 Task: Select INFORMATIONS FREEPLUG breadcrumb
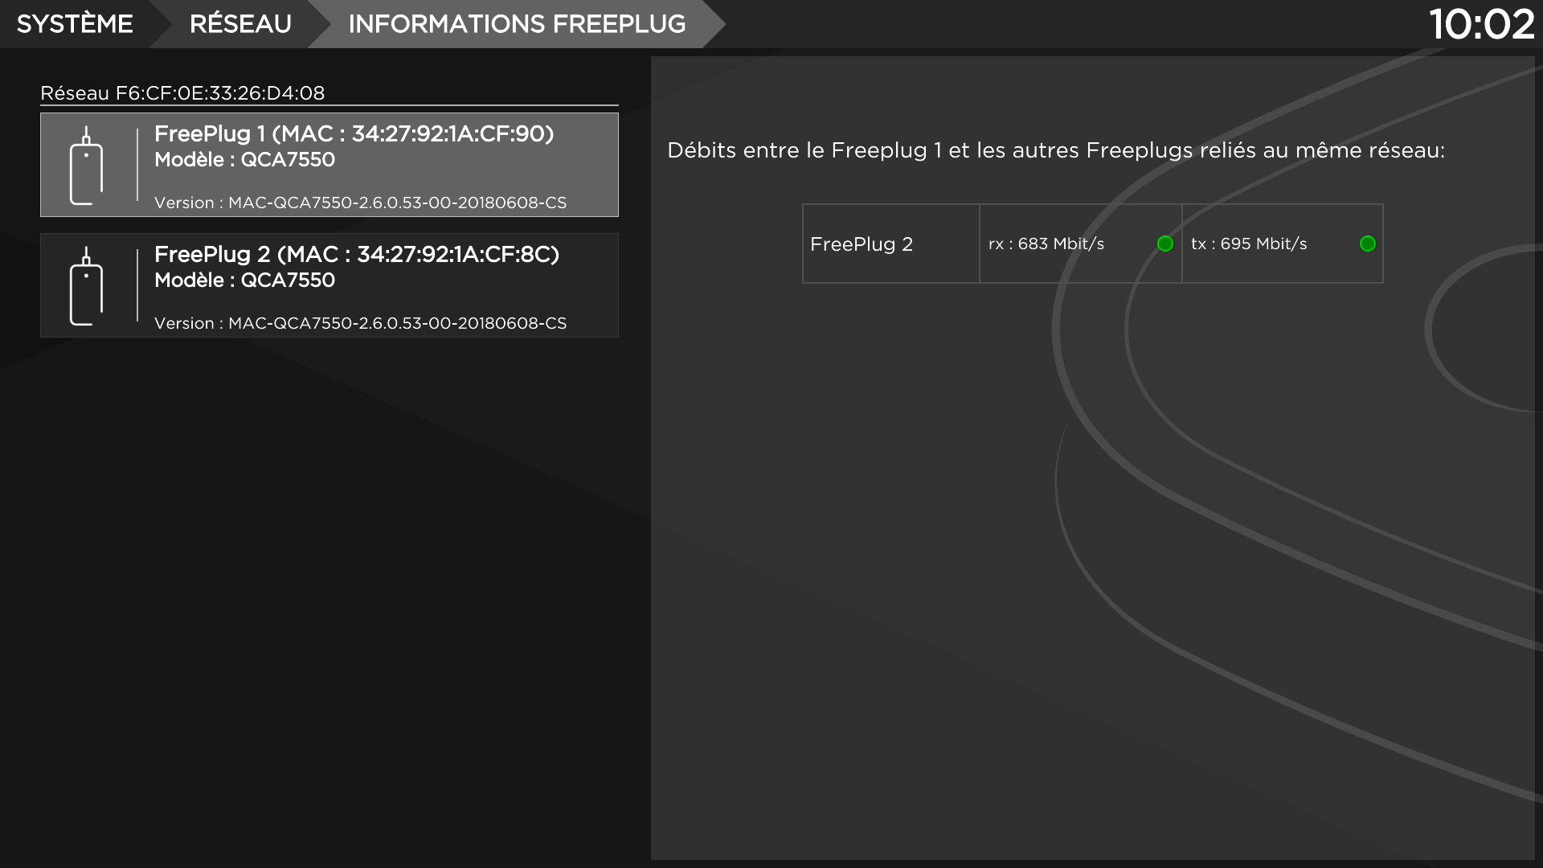coord(517,24)
